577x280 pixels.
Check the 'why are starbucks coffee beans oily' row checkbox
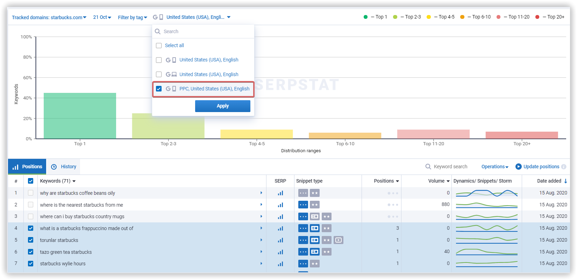coord(30,193)
